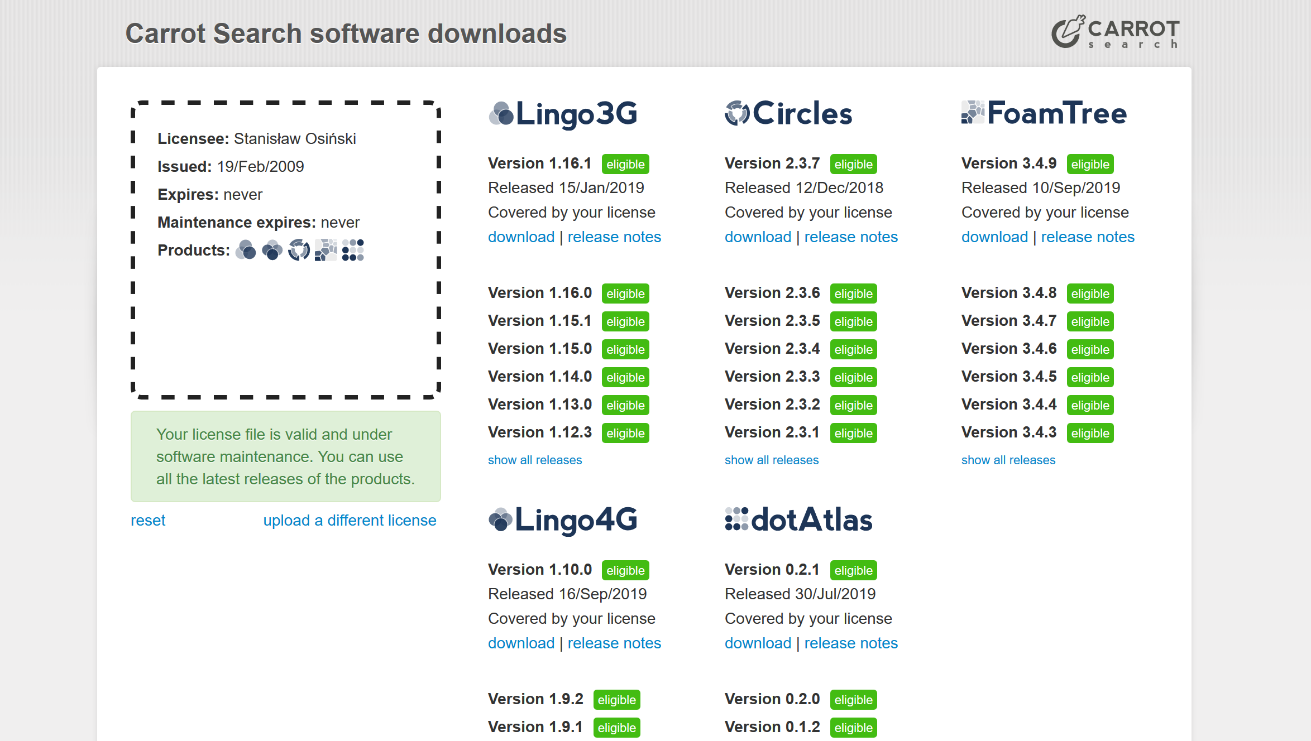1311x741 pixels.
Task: Click the FoamTree product logo icon
Action: 973,112
